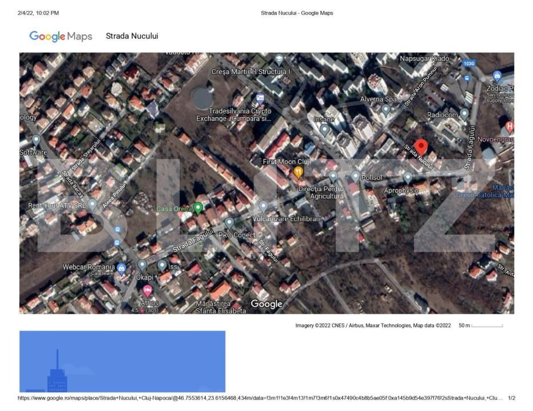Open the Aprophysio location pin
This screenshot has width=533, height=411.
pos(408,178)
